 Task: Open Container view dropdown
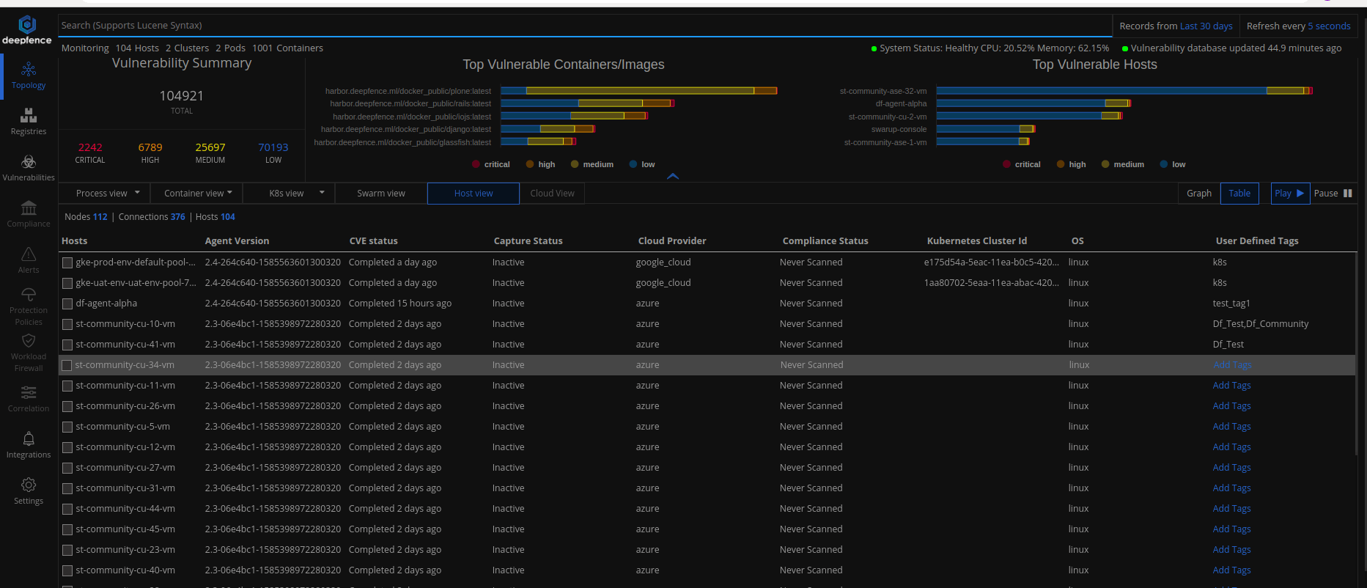198,194
